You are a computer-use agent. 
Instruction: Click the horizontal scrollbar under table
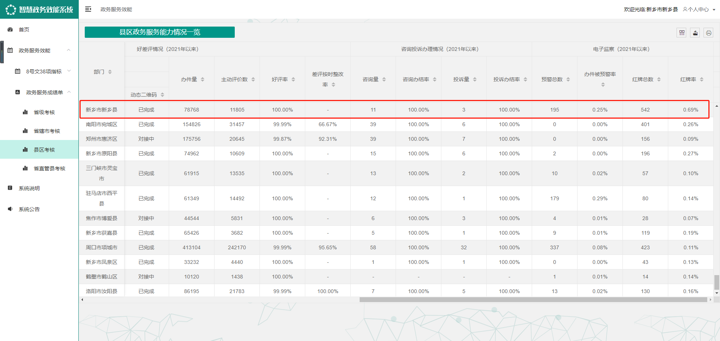(533, 299)
